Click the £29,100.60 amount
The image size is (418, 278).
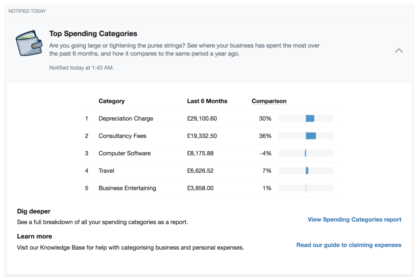[202, 119]
